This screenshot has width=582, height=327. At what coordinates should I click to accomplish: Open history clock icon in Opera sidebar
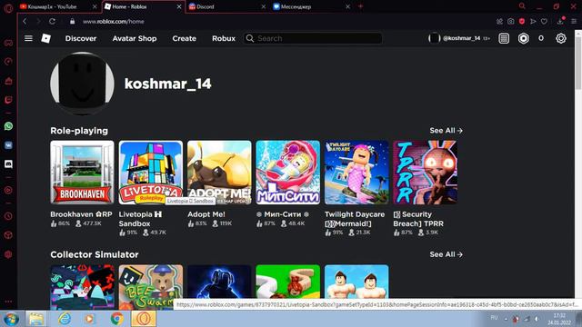pos(8,216)
